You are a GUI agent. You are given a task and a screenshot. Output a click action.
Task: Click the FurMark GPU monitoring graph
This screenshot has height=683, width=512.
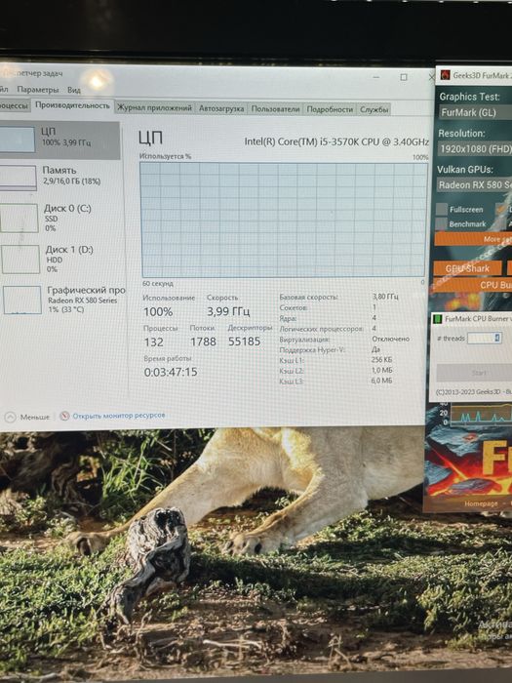(481, 414)
